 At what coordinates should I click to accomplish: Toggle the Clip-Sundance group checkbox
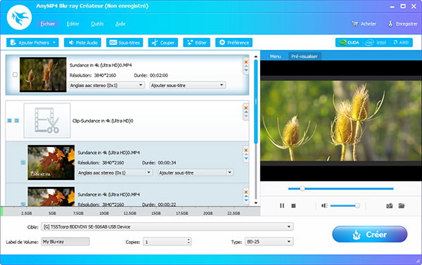tap(17, 120)
